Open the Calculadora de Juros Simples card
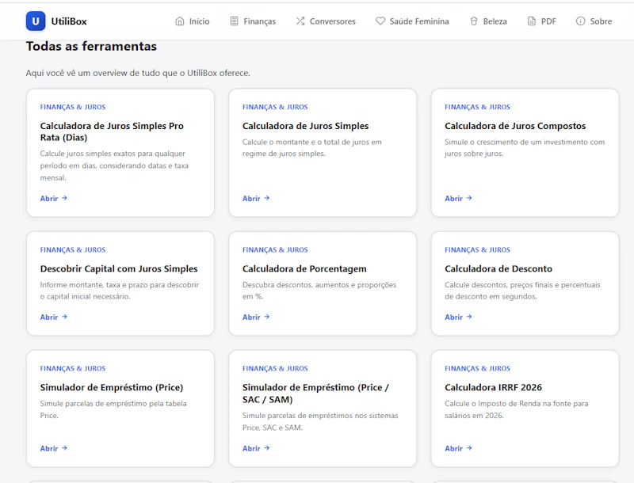The image size is (634, 483). (x=323, y=153)
